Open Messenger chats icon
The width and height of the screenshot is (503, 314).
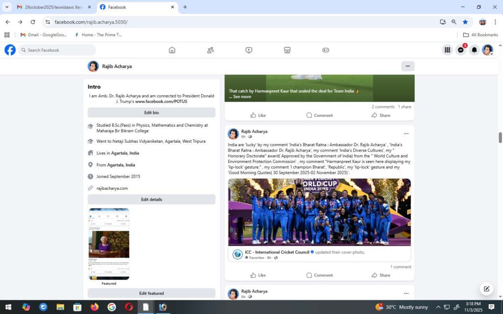click(x=461, y=50)
